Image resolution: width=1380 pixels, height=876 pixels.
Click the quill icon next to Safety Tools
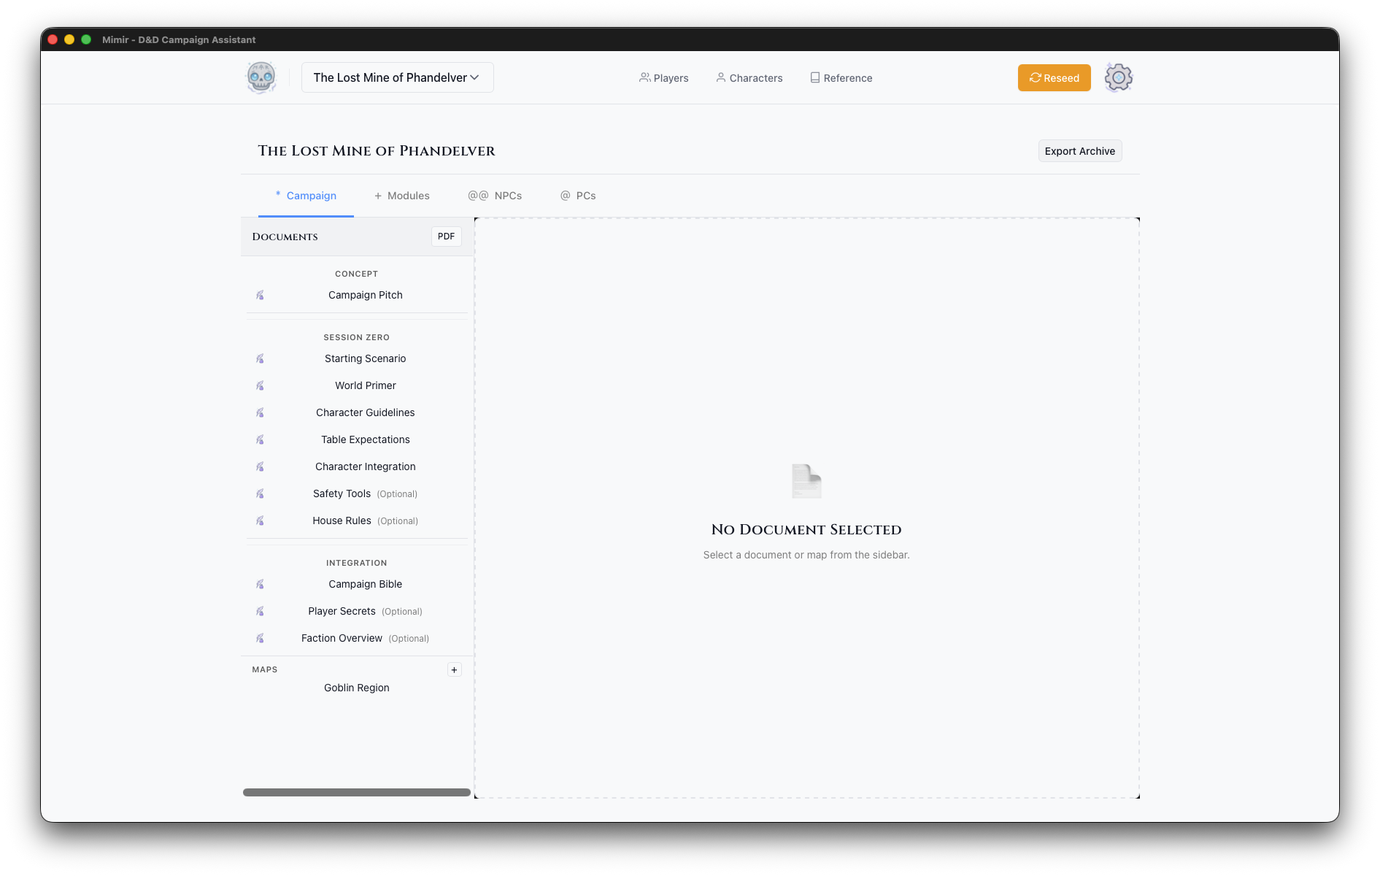point(261,493)
